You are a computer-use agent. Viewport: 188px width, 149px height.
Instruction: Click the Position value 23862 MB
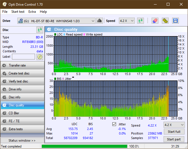[x=155, y=133]
